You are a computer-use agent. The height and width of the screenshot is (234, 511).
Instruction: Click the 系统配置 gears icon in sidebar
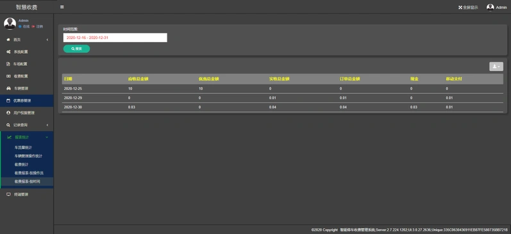click(x=9, y=52)
